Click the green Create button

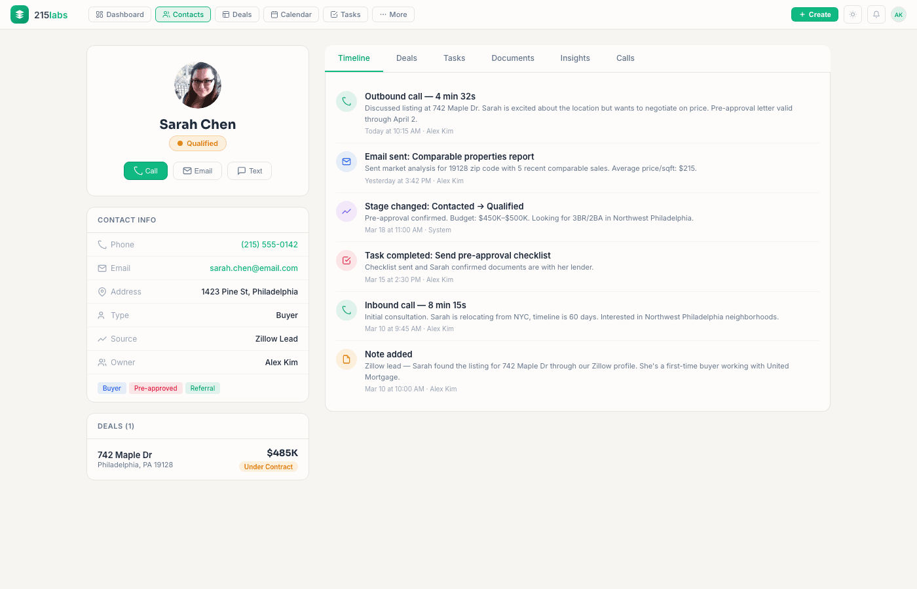(x=814, y=14)
